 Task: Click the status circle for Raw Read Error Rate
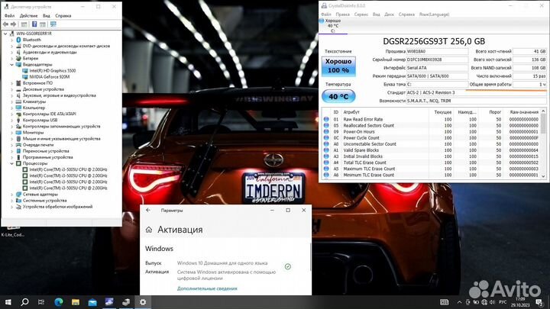point(326,120)
